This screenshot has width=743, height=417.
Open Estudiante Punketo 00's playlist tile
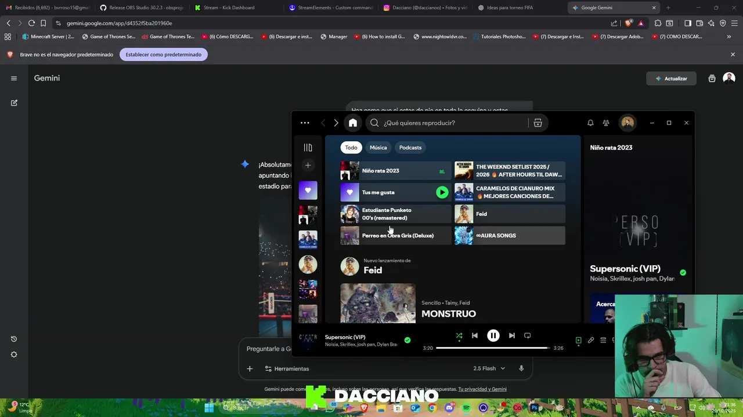tap(396, 214)
